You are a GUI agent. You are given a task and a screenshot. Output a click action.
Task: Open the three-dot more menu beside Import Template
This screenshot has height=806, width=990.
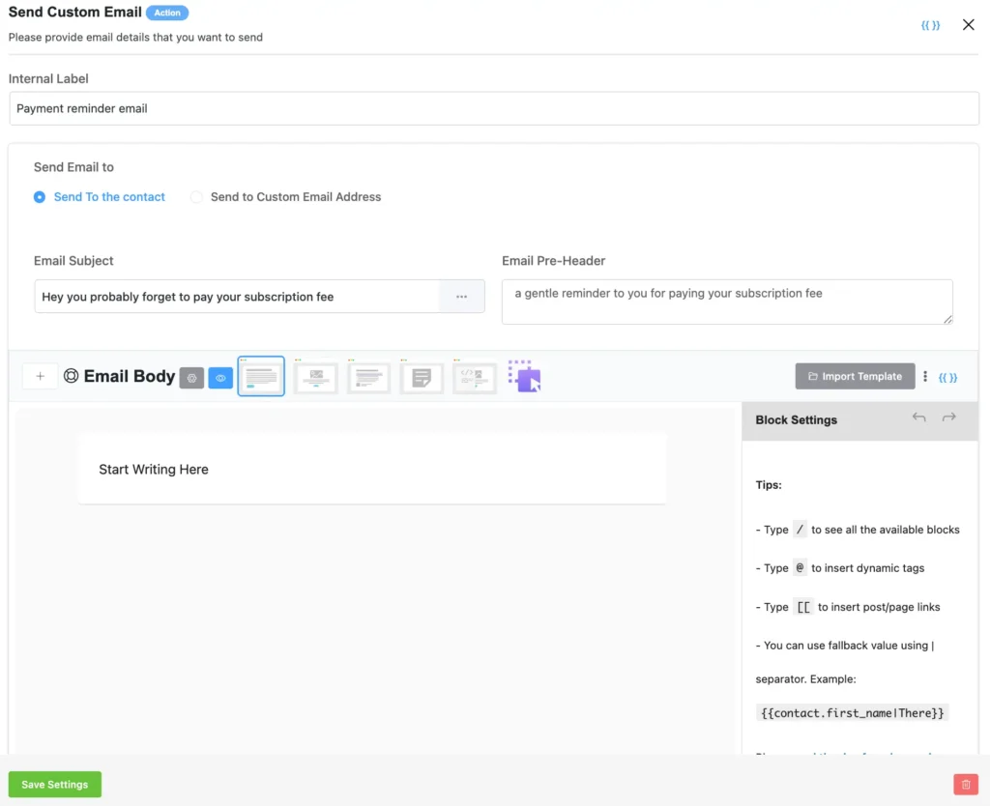click(925, 377)
